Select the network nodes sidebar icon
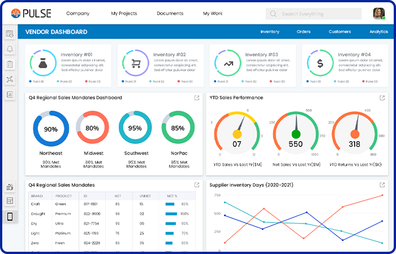This screenshot has height=254, width=396. pyautogui.click(x=10, y=80)
